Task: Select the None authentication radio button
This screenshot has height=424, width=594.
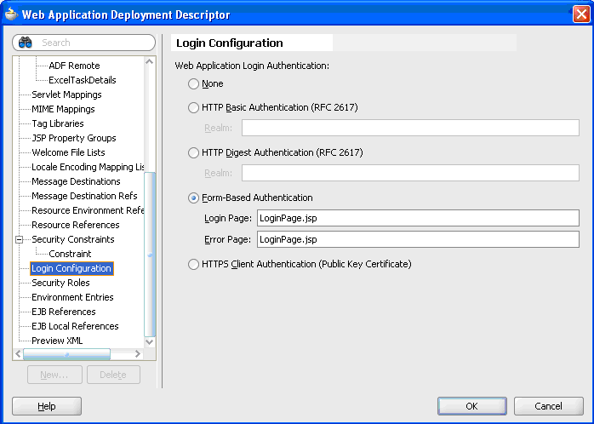Action: [x=193, y=83]
